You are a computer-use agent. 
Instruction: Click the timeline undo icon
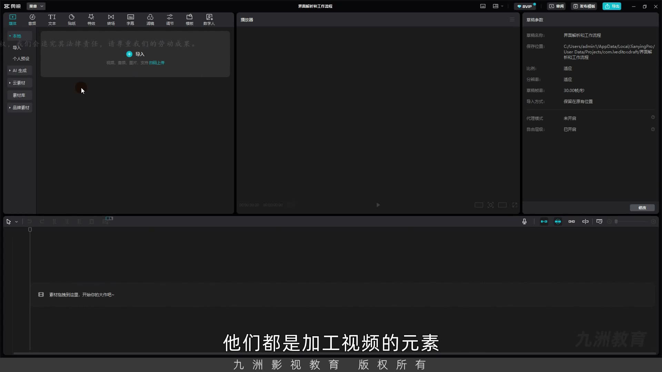[x=30, y=221]
